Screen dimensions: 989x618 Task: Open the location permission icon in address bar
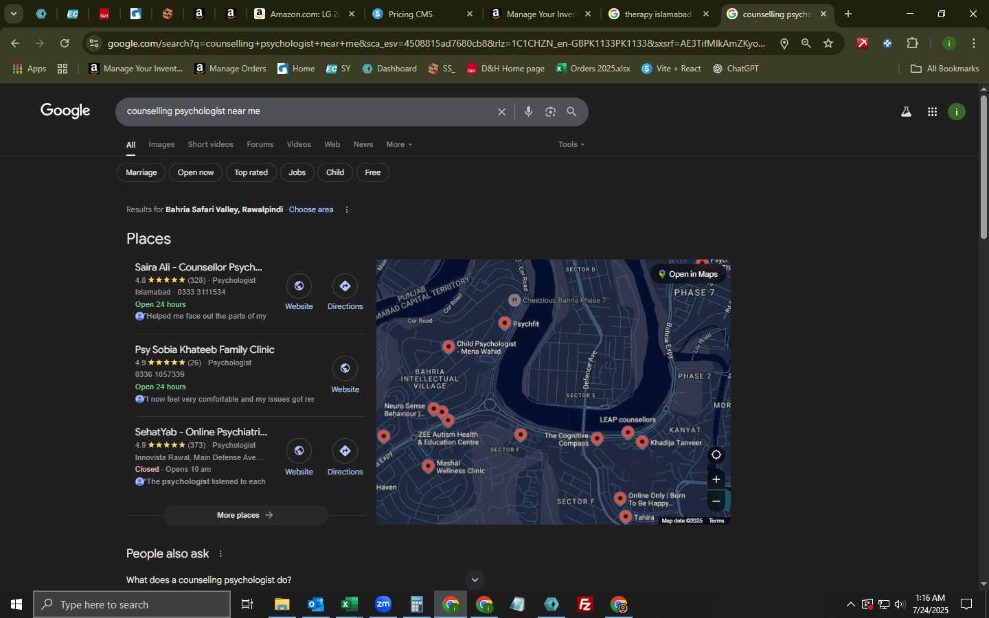tap(784, 43)
